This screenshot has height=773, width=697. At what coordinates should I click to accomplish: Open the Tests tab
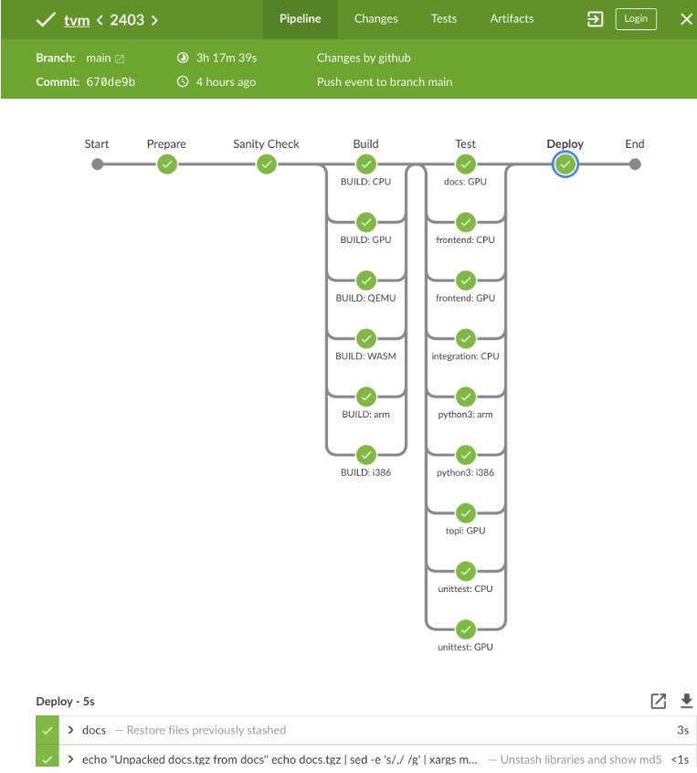coord(443,18)
